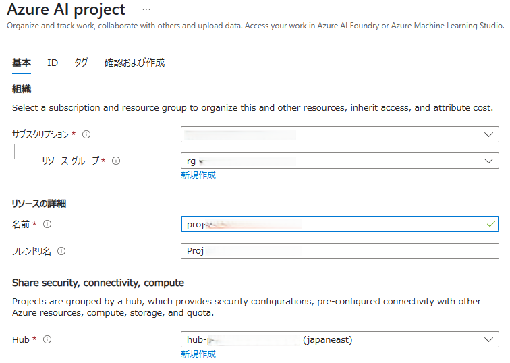
Task: Click the リソース グループ label text
Action: [x=71, y=161]
